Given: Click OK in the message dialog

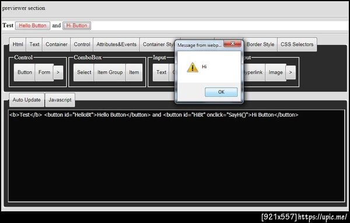Looking at the screenshot, I should point(221,92).
